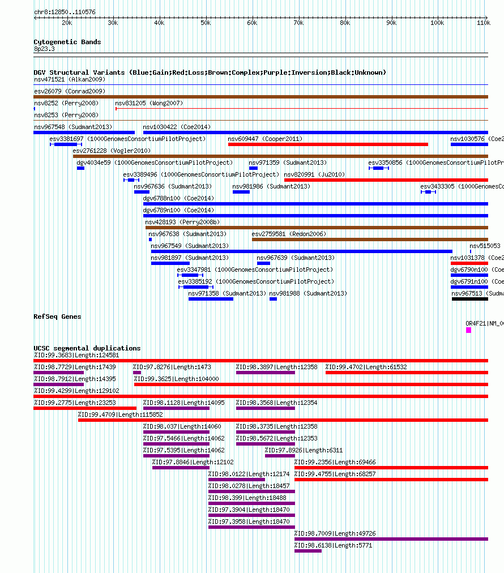Select nsv967639 (Sudmant2013) label

point(295,258)
